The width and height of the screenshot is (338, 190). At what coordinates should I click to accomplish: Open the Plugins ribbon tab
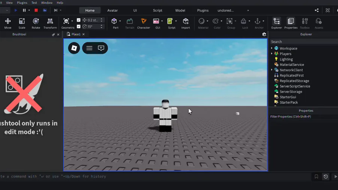[x=203, y=11]
